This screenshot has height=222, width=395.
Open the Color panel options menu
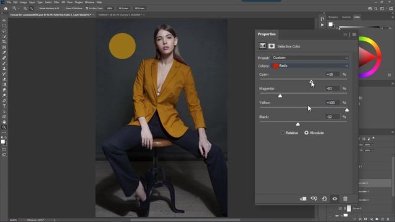coord(393,17)
